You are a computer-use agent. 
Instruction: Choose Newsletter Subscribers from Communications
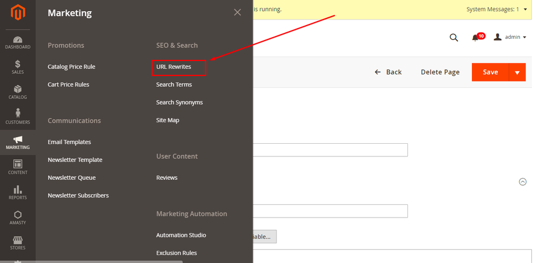click(78, 195)
